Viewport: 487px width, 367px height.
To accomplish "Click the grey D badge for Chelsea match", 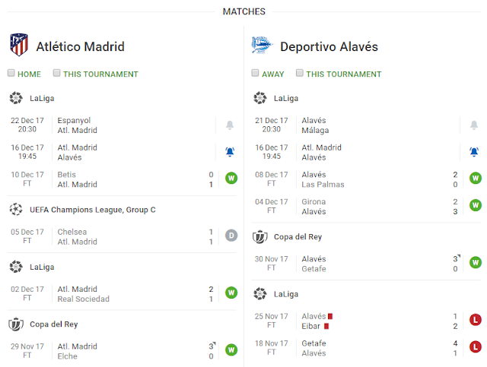I will pyautogui.click(x=231, y=236).
